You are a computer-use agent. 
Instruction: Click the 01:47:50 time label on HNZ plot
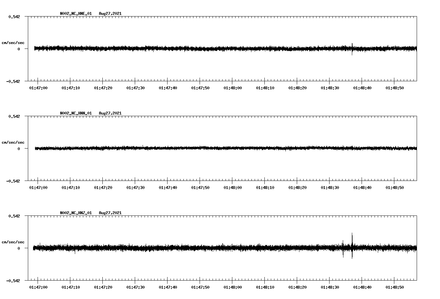coord(200,287)
